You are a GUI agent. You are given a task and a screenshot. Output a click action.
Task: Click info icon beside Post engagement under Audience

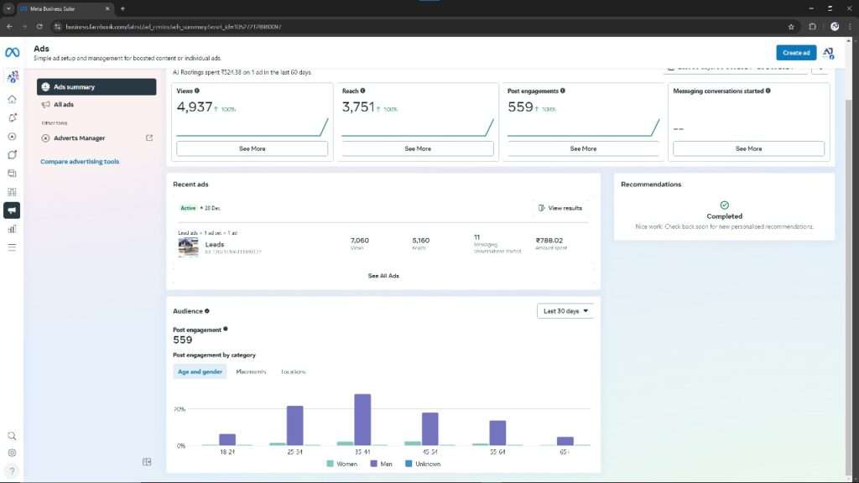click(225, 329)
